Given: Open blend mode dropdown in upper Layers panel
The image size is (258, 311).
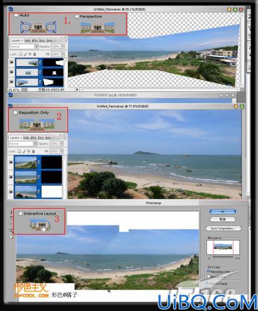Looking at the screenshot, I should click(24, 47).
